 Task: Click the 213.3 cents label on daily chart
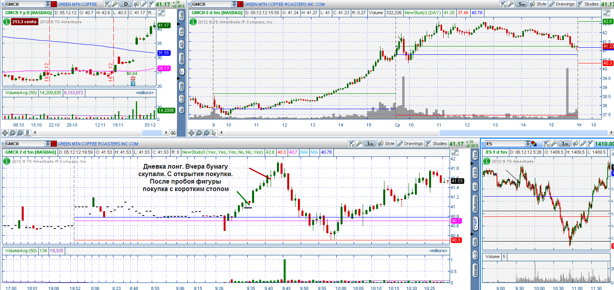click(24, 22)
